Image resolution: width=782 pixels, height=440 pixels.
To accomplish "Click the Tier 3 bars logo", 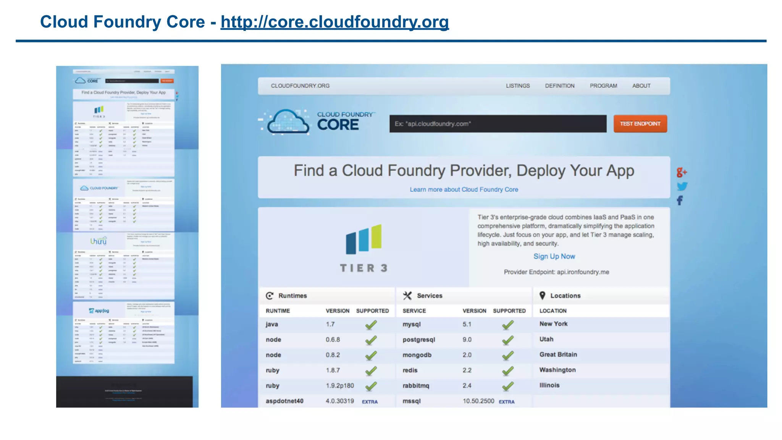I will pyautogui.click(x=364, y=239).
